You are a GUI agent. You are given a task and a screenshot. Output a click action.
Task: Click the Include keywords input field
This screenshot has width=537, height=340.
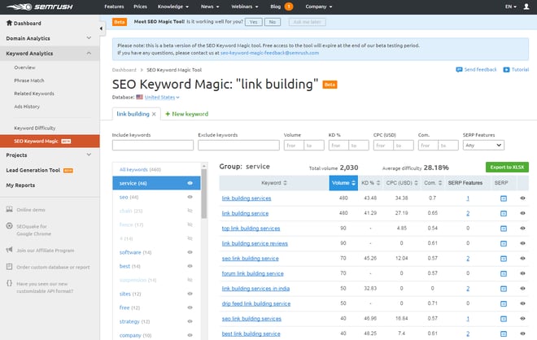pyautogui.click(x=153, y=145)
